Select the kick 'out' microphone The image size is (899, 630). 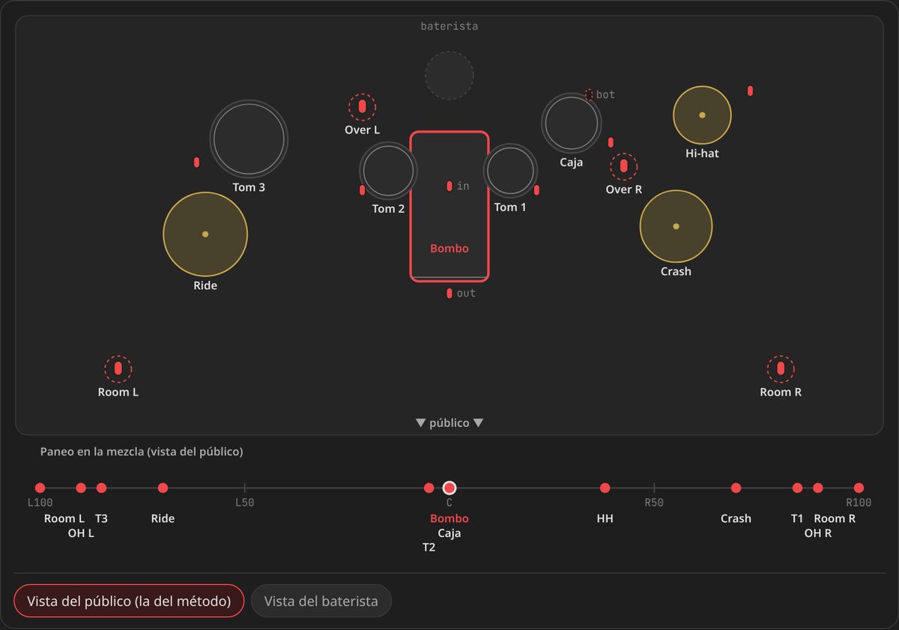pyautogui.click(x=449, y=293)
